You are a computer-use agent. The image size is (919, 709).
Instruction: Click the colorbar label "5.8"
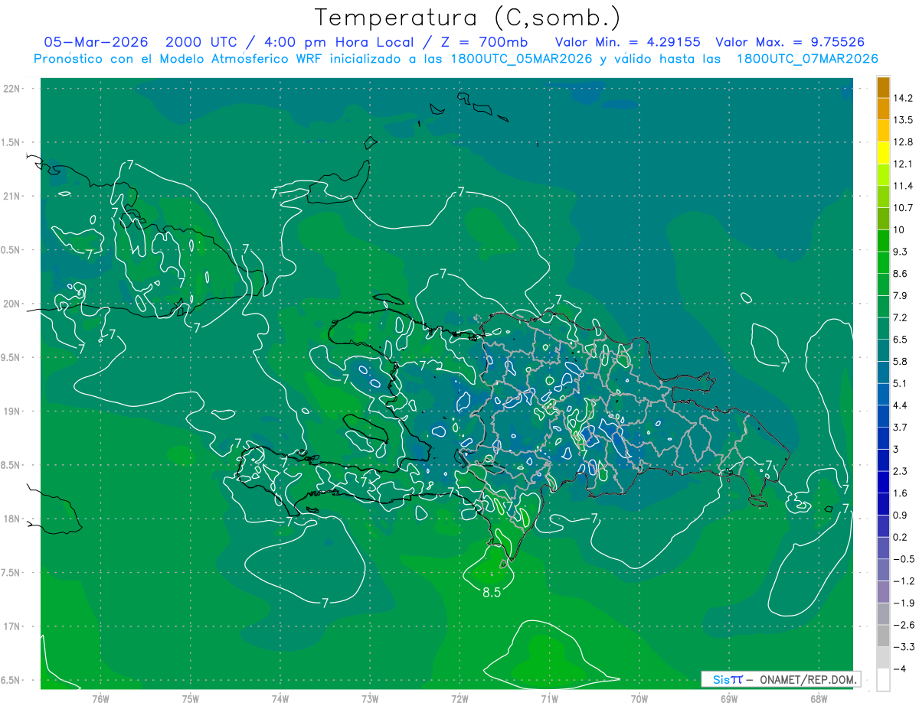pos(900,361)
